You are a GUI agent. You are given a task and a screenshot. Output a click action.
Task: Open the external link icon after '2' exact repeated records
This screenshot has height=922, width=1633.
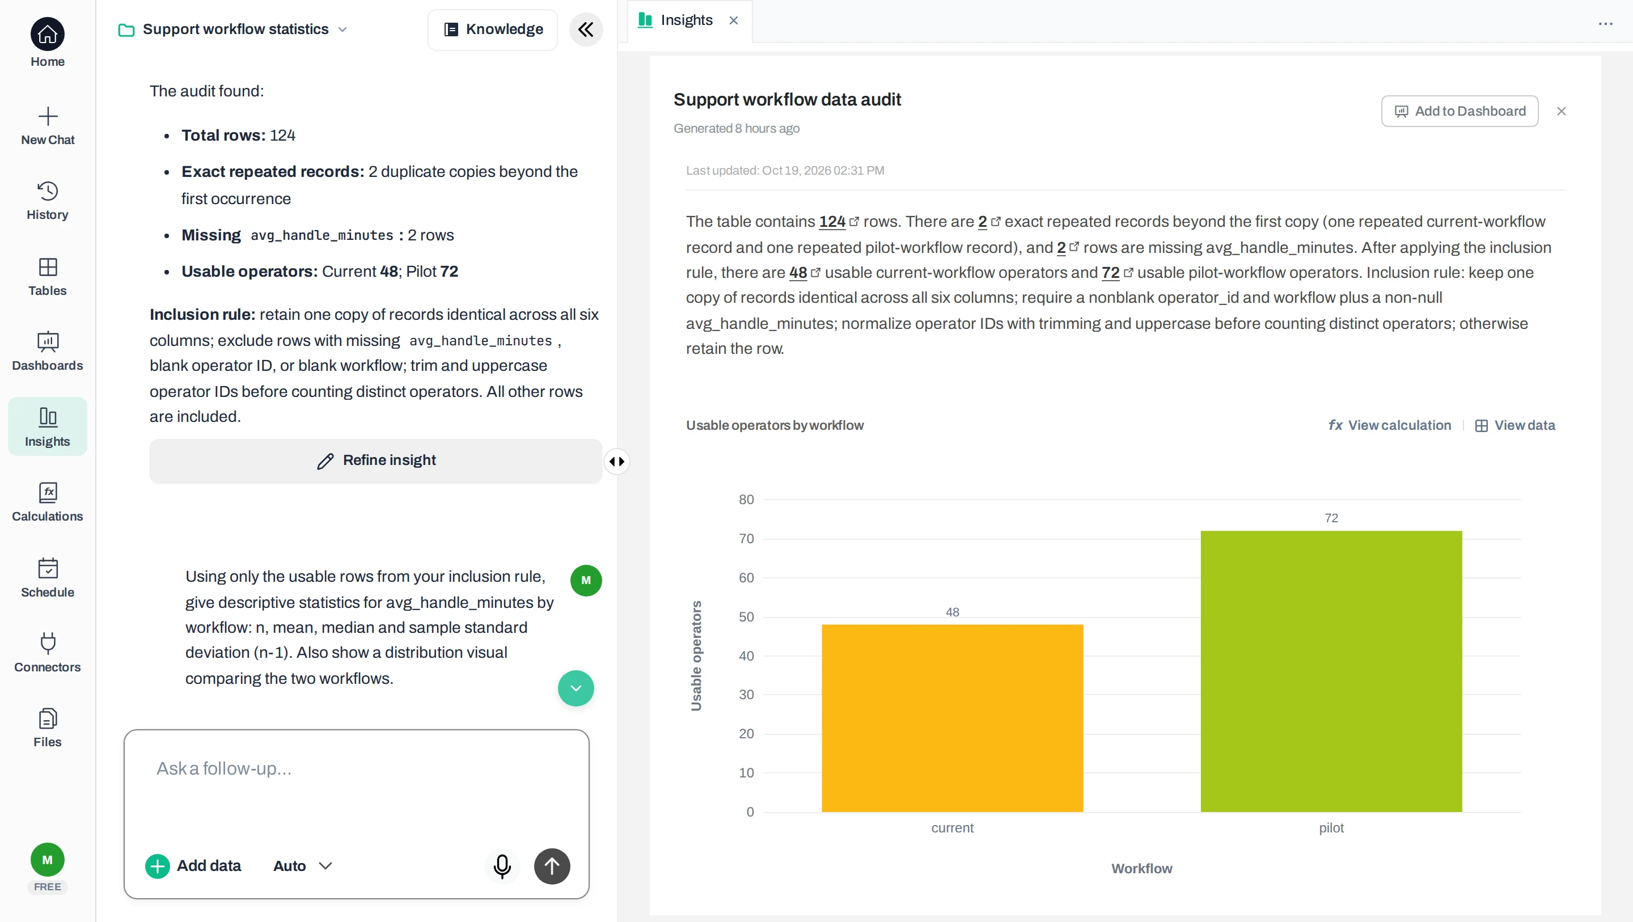pos(995,221)
